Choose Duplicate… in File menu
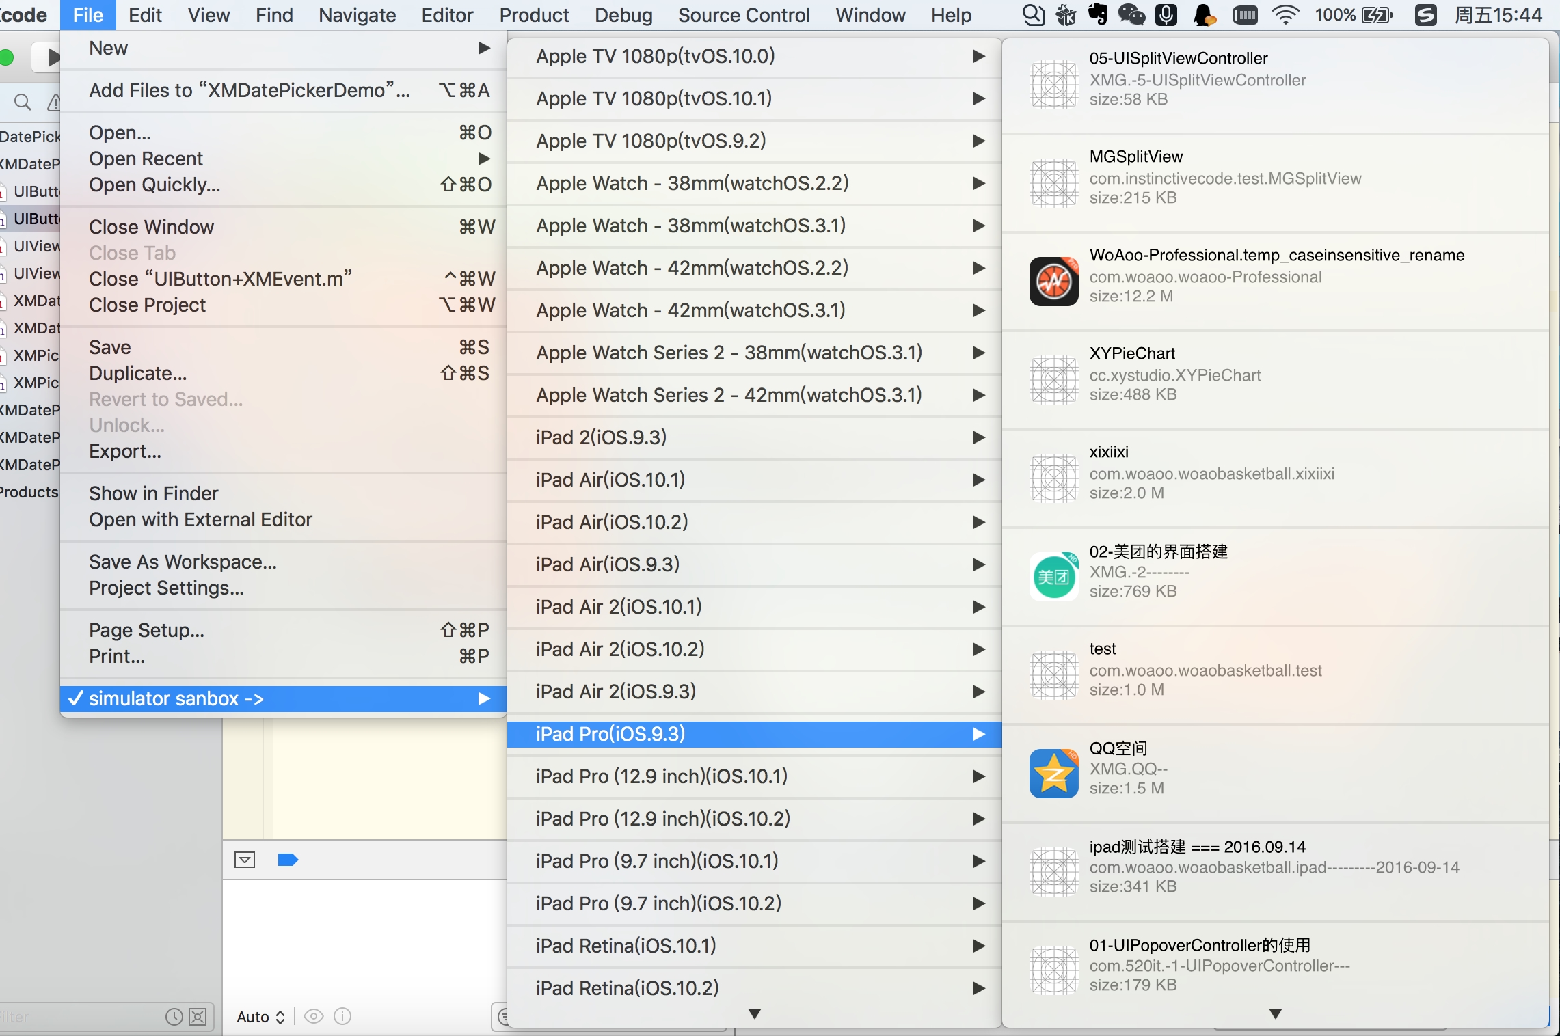This screenshot has height=1036, width=1560. point(283,373)
